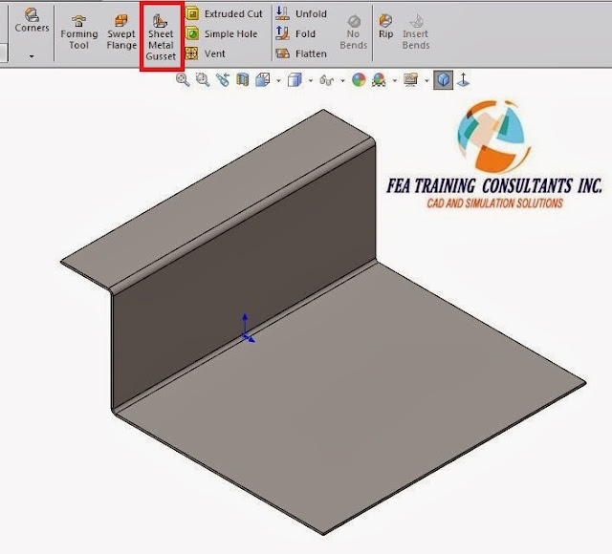Click the view triad axis icon

[463, 79]
